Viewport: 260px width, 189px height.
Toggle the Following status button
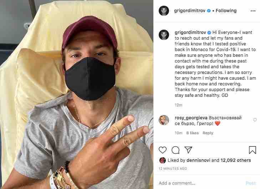pyautogui.click(x=226, y=11)
